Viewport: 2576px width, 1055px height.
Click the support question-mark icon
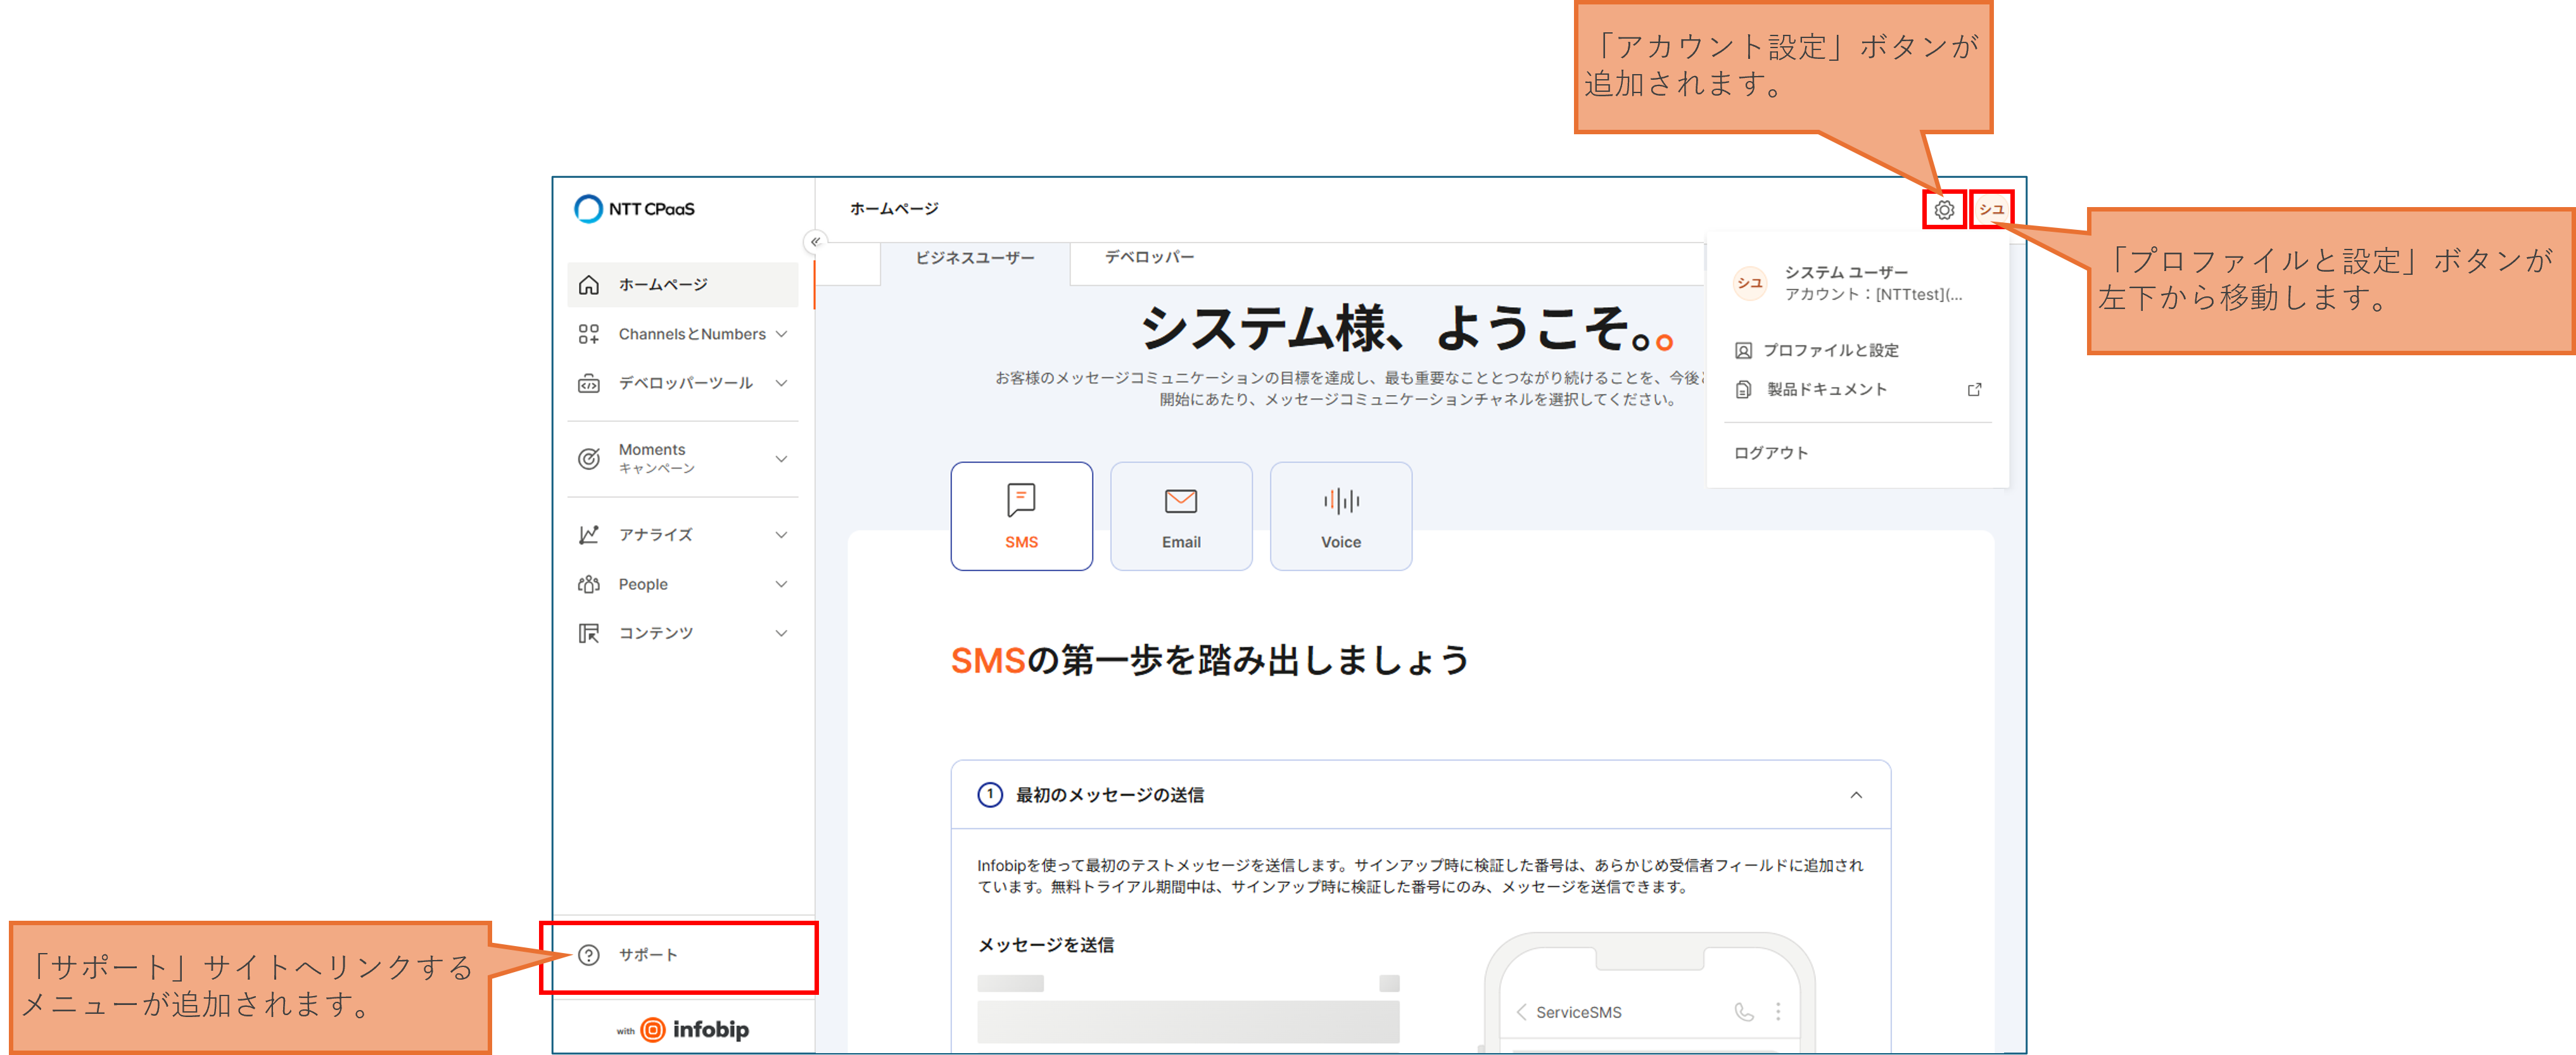(589, 955)
